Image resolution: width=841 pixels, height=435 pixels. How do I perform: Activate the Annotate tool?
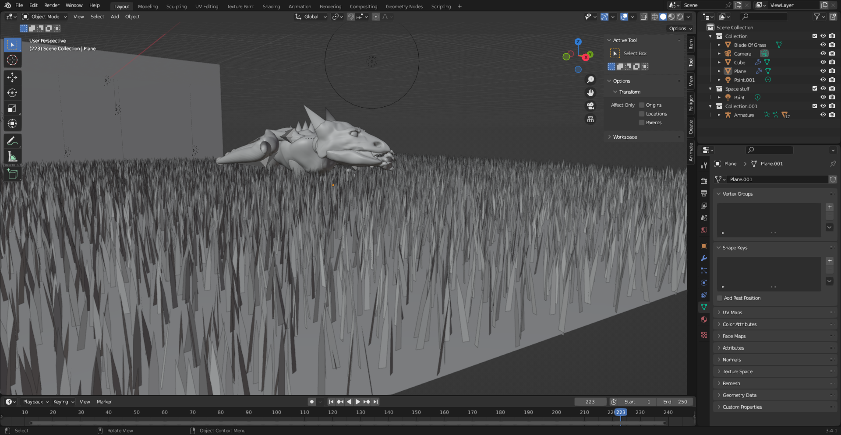pos(12,141)
